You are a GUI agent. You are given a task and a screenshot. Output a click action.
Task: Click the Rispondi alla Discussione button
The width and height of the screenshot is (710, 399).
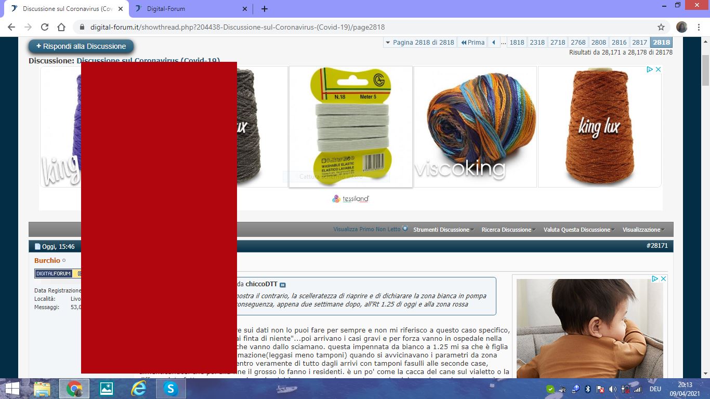click(x=81, y=46)
